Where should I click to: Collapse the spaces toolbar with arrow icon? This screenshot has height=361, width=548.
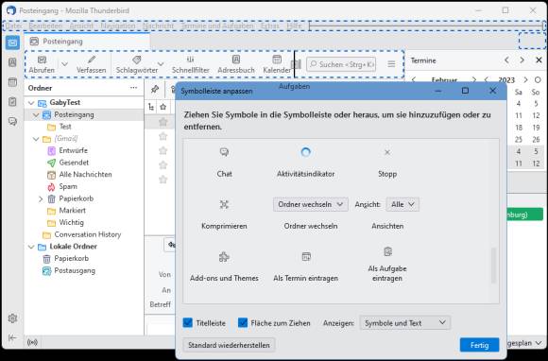pyautogui.click(x=12, y=337)
